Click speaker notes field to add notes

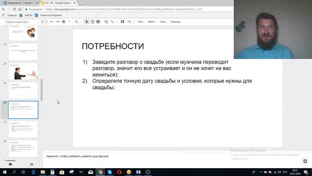point(77,156)
